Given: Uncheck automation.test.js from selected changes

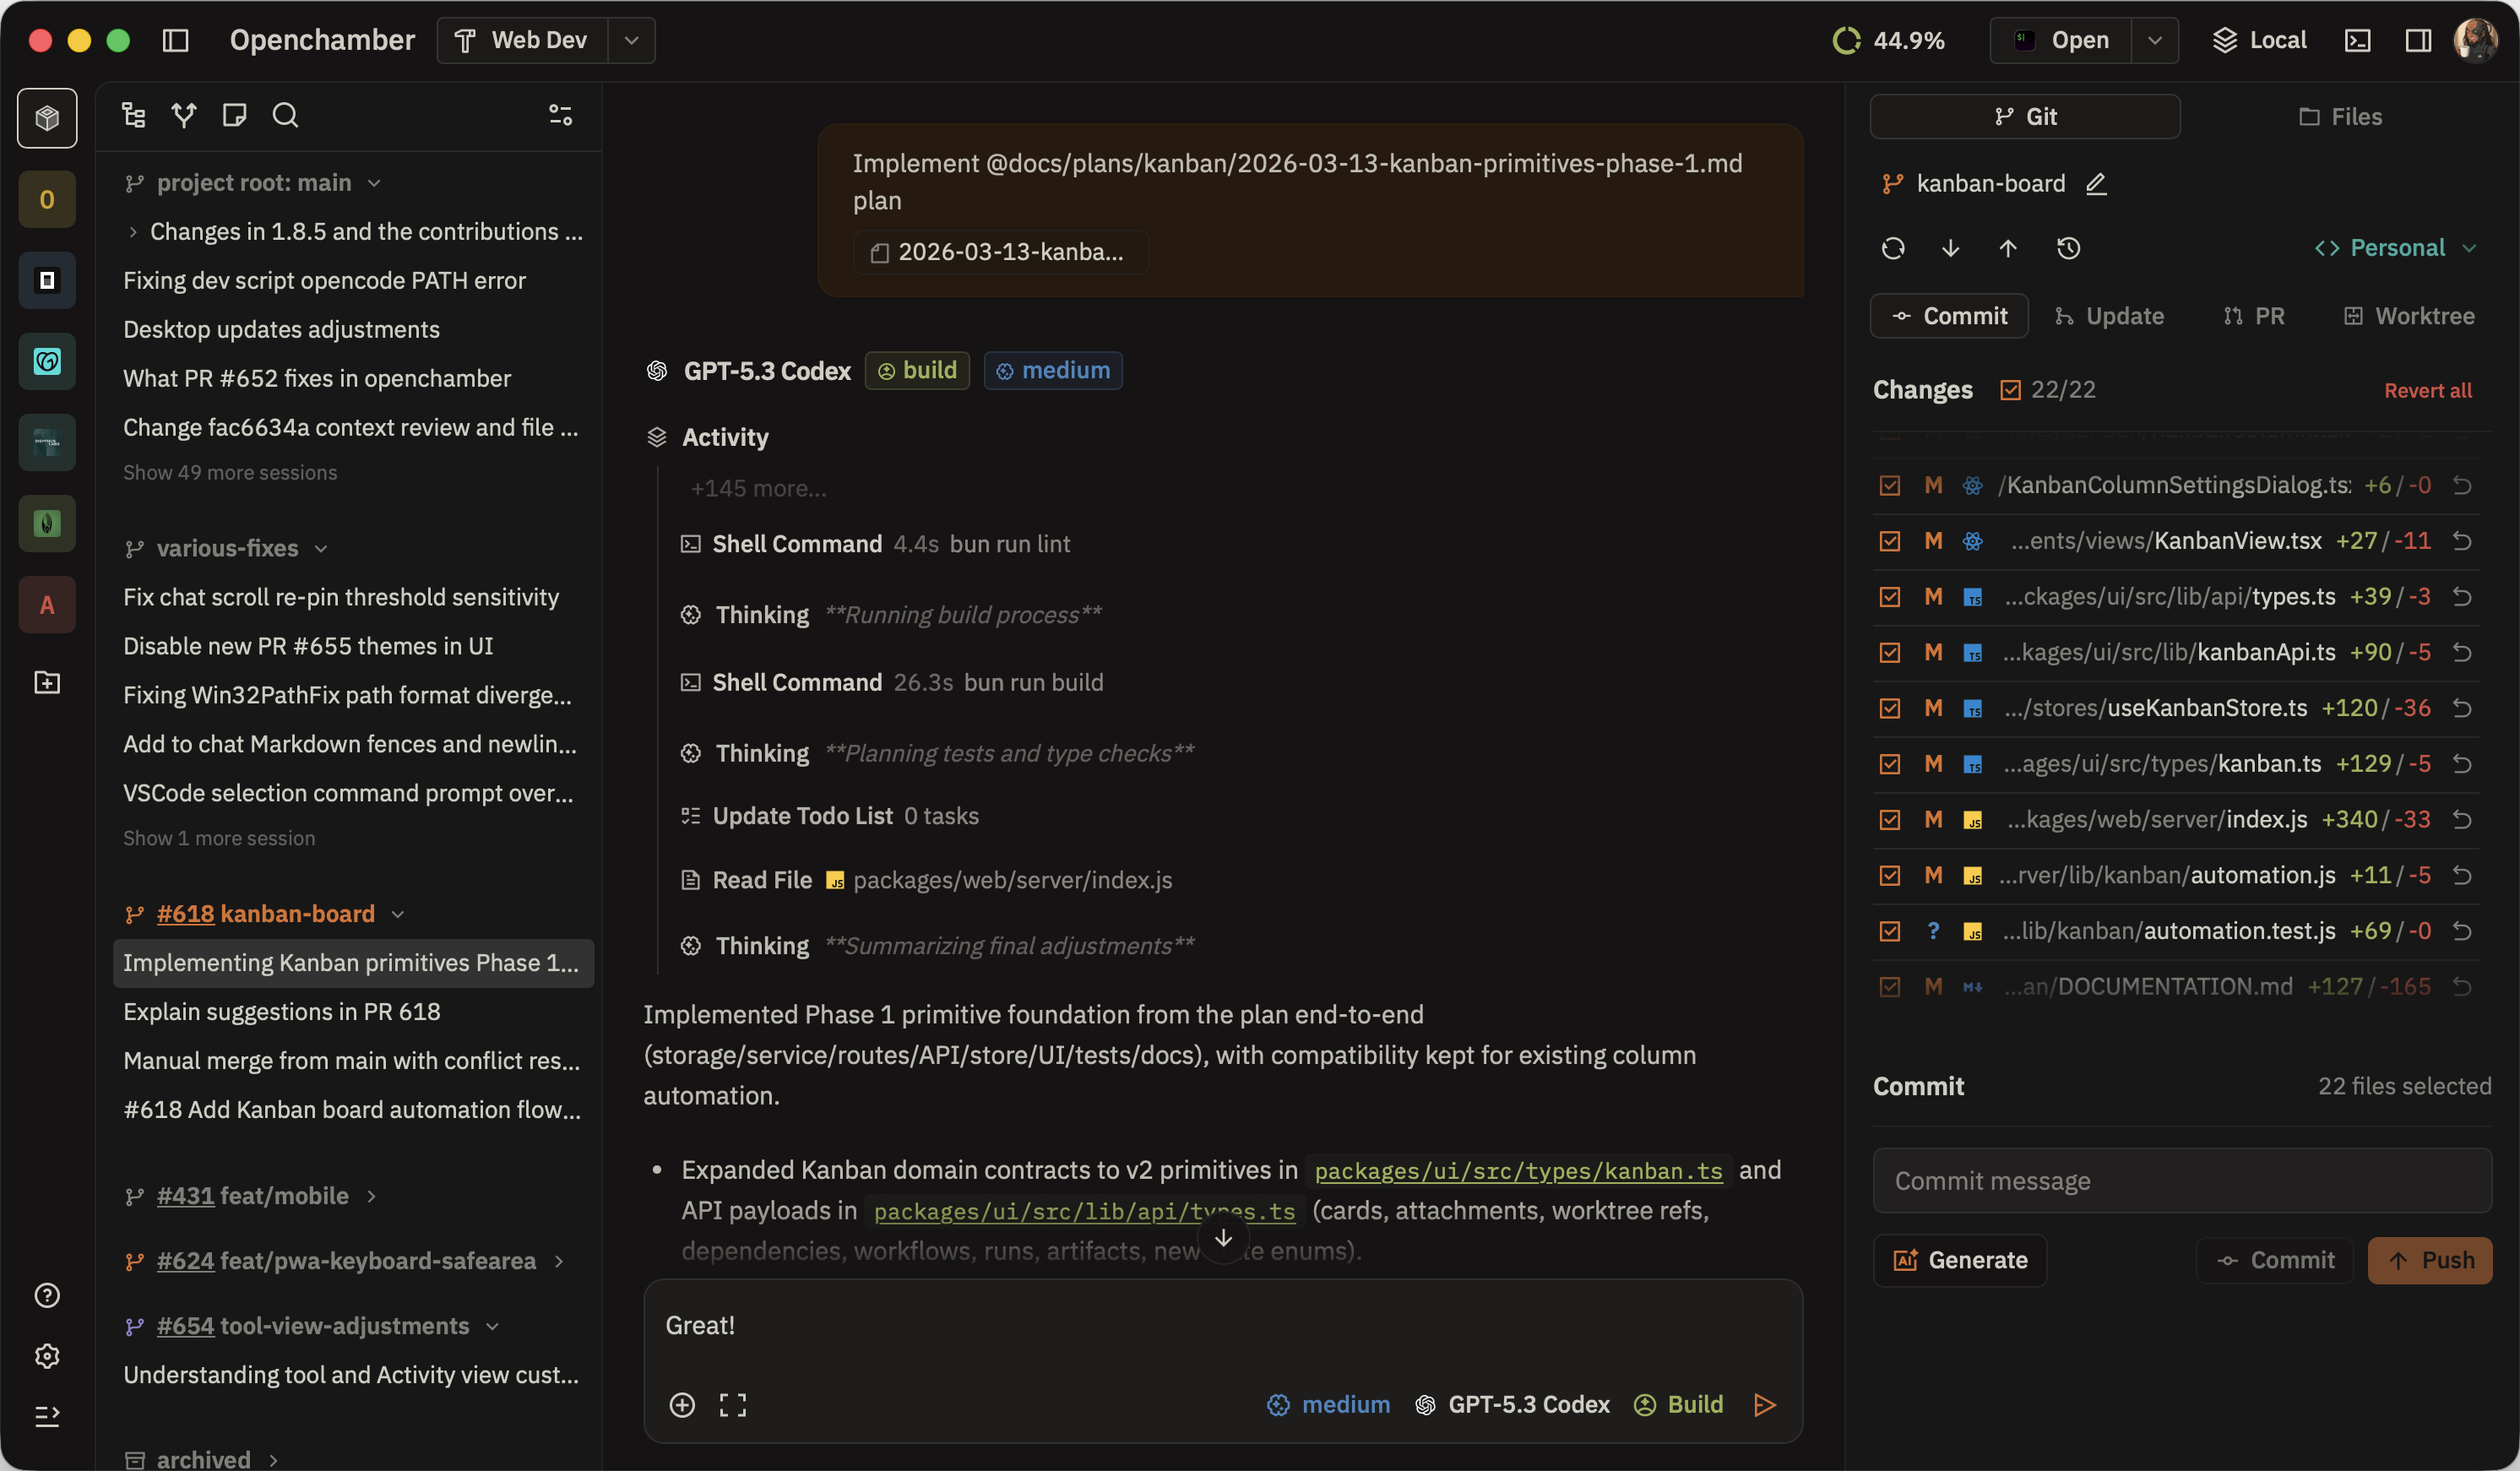Looking at the screenshot, I should click(1890, 930).
